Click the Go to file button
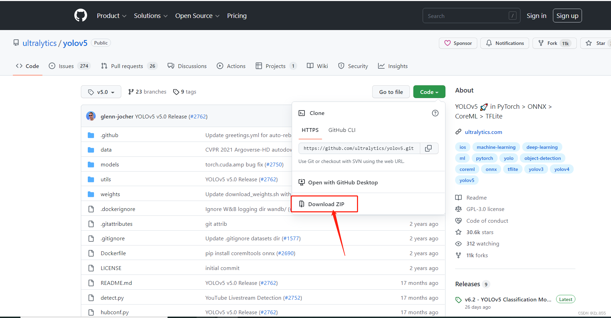The height and width of the screenshot is (318, 611). point(391,92)
